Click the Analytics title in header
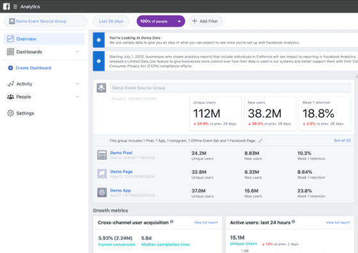The image size is (358, 253). coord(30,6)
